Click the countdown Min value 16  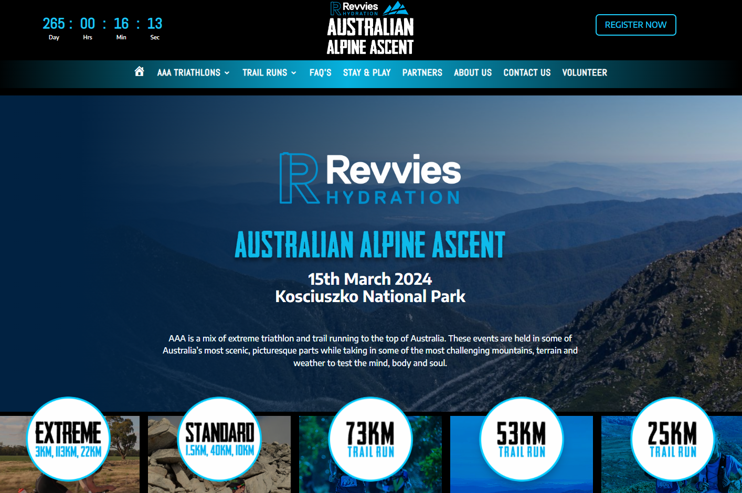tap(121, 24)
